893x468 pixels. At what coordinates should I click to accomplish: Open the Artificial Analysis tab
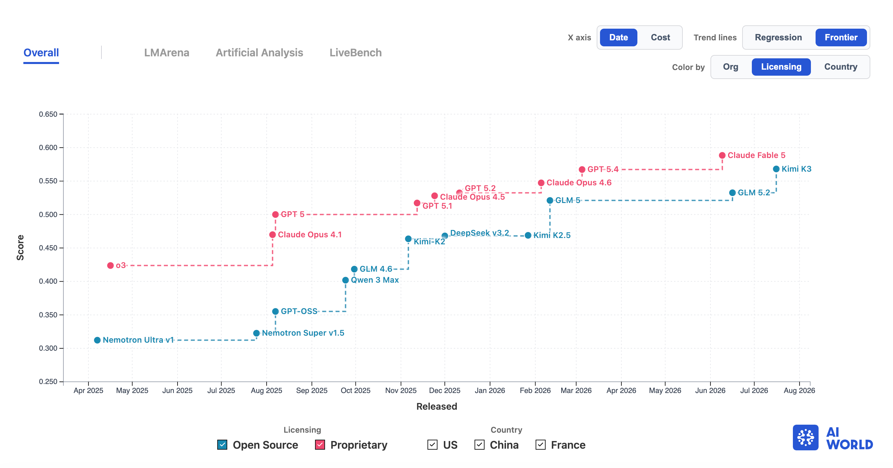[259, 53]
